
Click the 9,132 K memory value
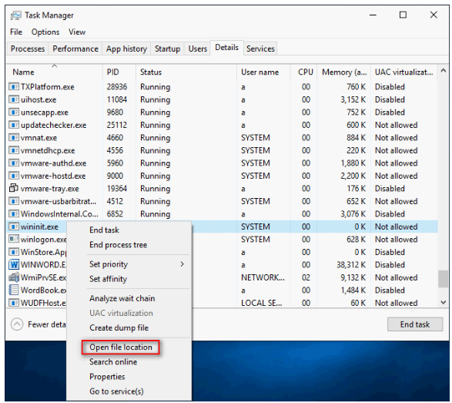(353, 277)
